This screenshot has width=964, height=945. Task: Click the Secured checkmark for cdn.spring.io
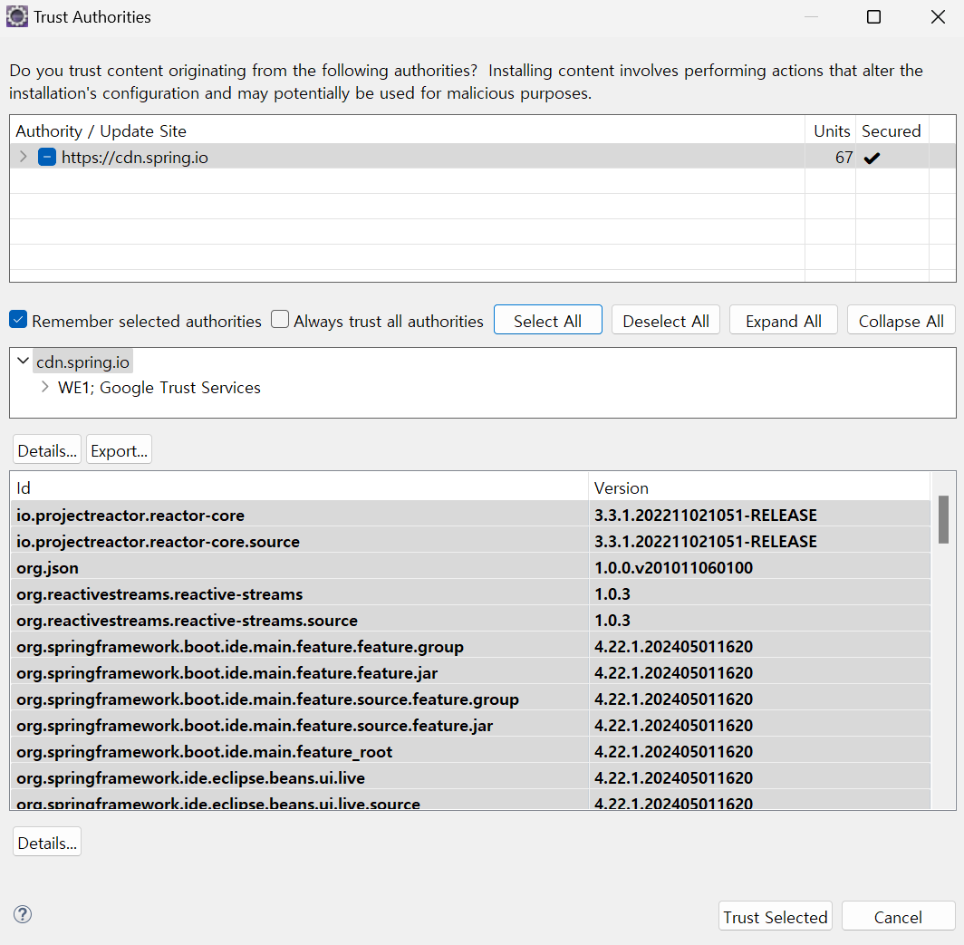[x=872, y=158]
